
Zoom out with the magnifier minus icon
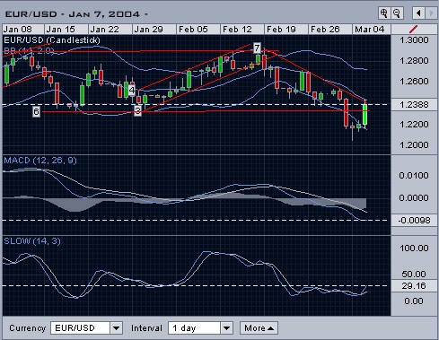[397, 13]
